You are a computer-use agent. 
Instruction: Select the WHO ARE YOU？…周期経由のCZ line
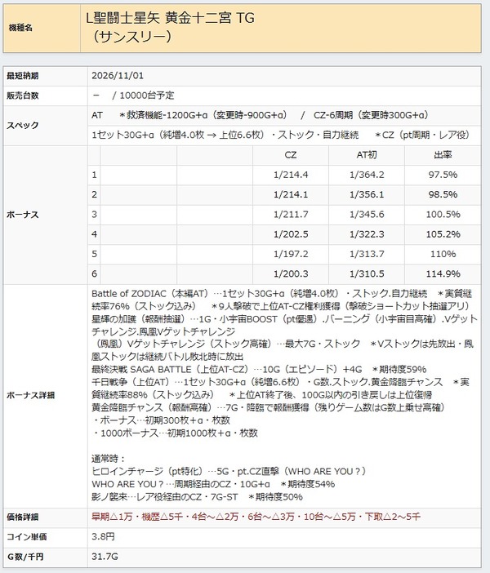(213, 484)
